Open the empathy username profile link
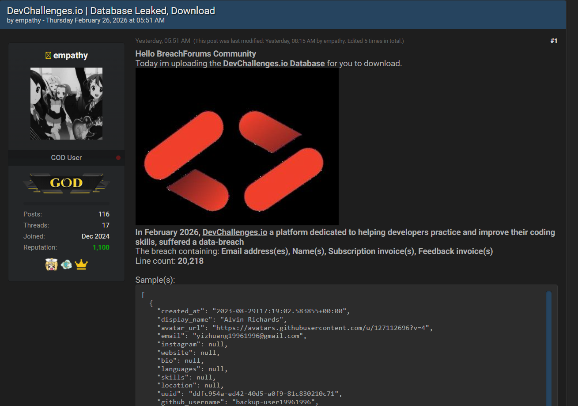Screen dimensions: 578x406 tap(71, 56)
